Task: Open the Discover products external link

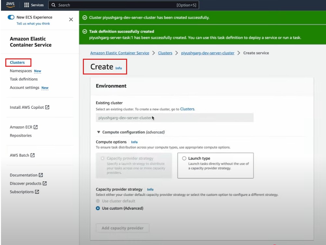Action: [28, 184]
